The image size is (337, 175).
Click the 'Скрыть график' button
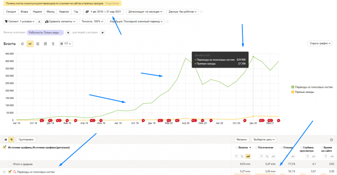click(x=320, y=43)
